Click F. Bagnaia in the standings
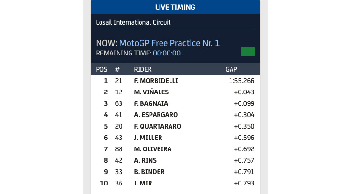351x194 pixels. click(x=151, y=103)
